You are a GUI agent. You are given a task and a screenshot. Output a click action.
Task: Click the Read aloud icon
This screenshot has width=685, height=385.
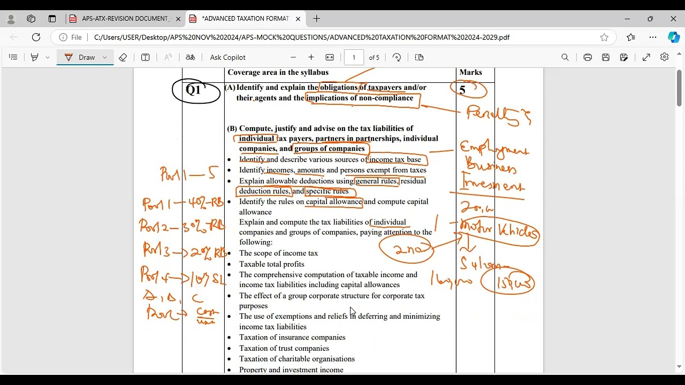(168, 57)
